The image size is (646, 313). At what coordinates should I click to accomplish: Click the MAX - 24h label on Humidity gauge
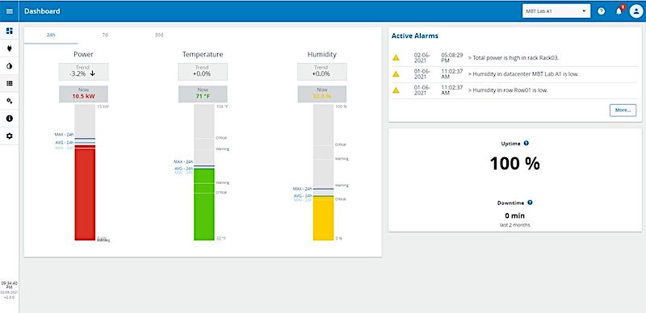point(302,189)
